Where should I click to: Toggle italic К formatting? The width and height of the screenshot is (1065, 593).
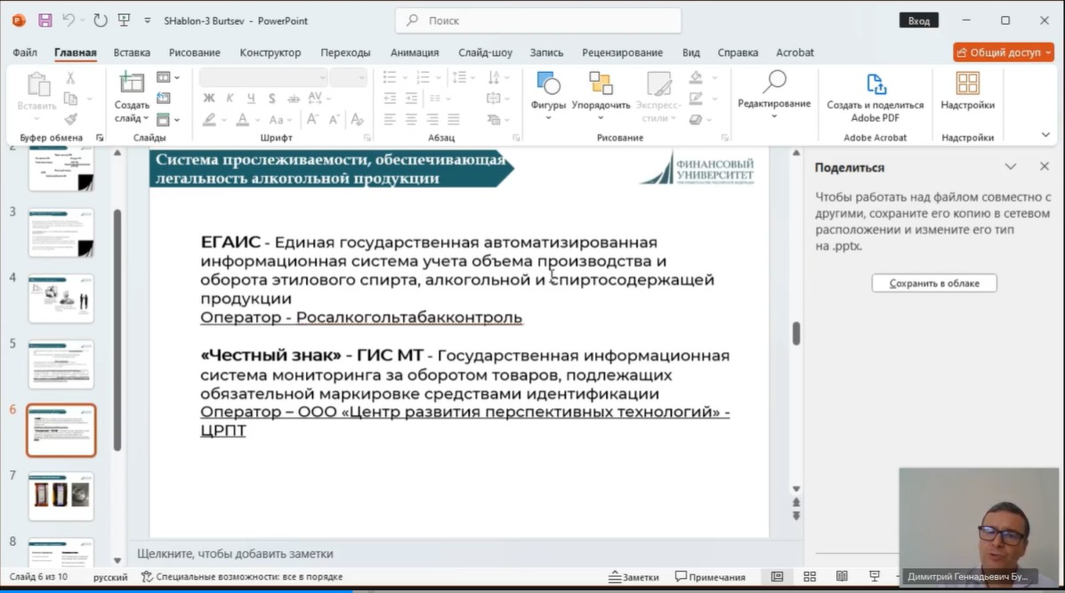click(x=230, y=99)
